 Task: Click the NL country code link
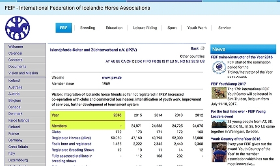(177, 61)
